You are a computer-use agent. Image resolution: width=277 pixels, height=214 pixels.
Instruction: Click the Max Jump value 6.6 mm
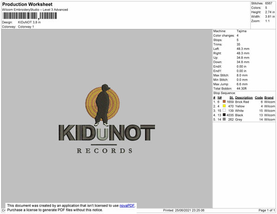tap(242, 84)
